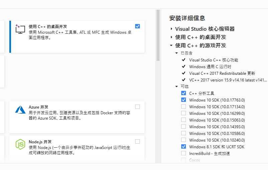This screenshot has width=268, height=170.
Task: Uncheck 使用 C++ 的桌面开发 workload checkbox
Action: [138, 26]
